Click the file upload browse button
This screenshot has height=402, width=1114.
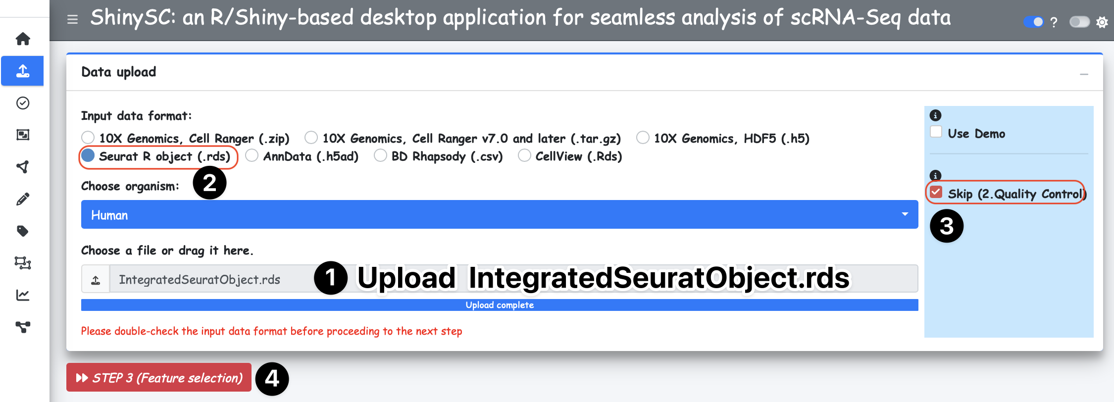click(x=96, y=279)
